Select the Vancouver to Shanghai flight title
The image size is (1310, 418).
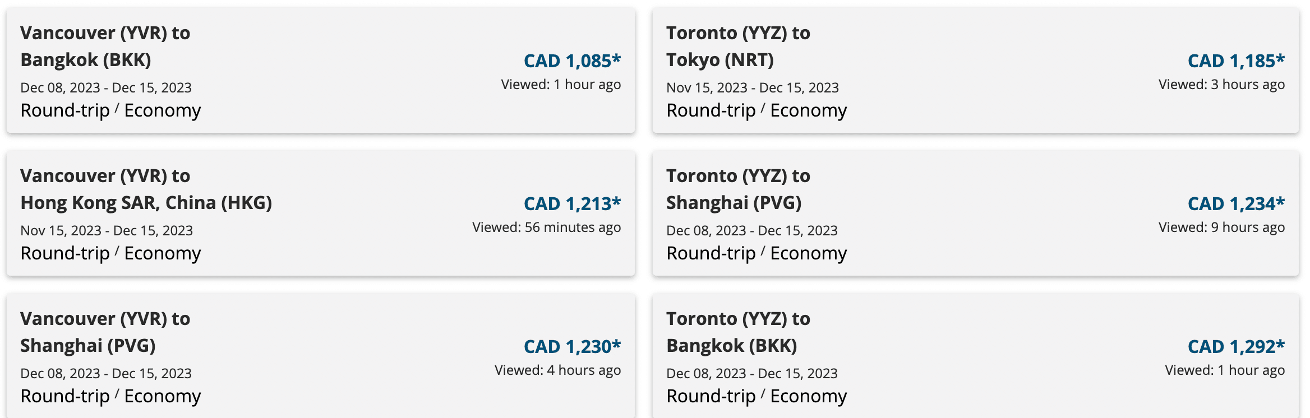point(105,332)
